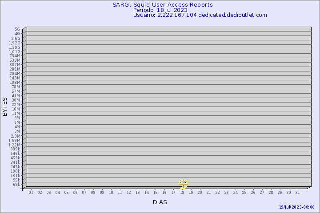Click day 05 on the x-axis
Viewport: 320px width, 213px height.
tap(66, 192)
